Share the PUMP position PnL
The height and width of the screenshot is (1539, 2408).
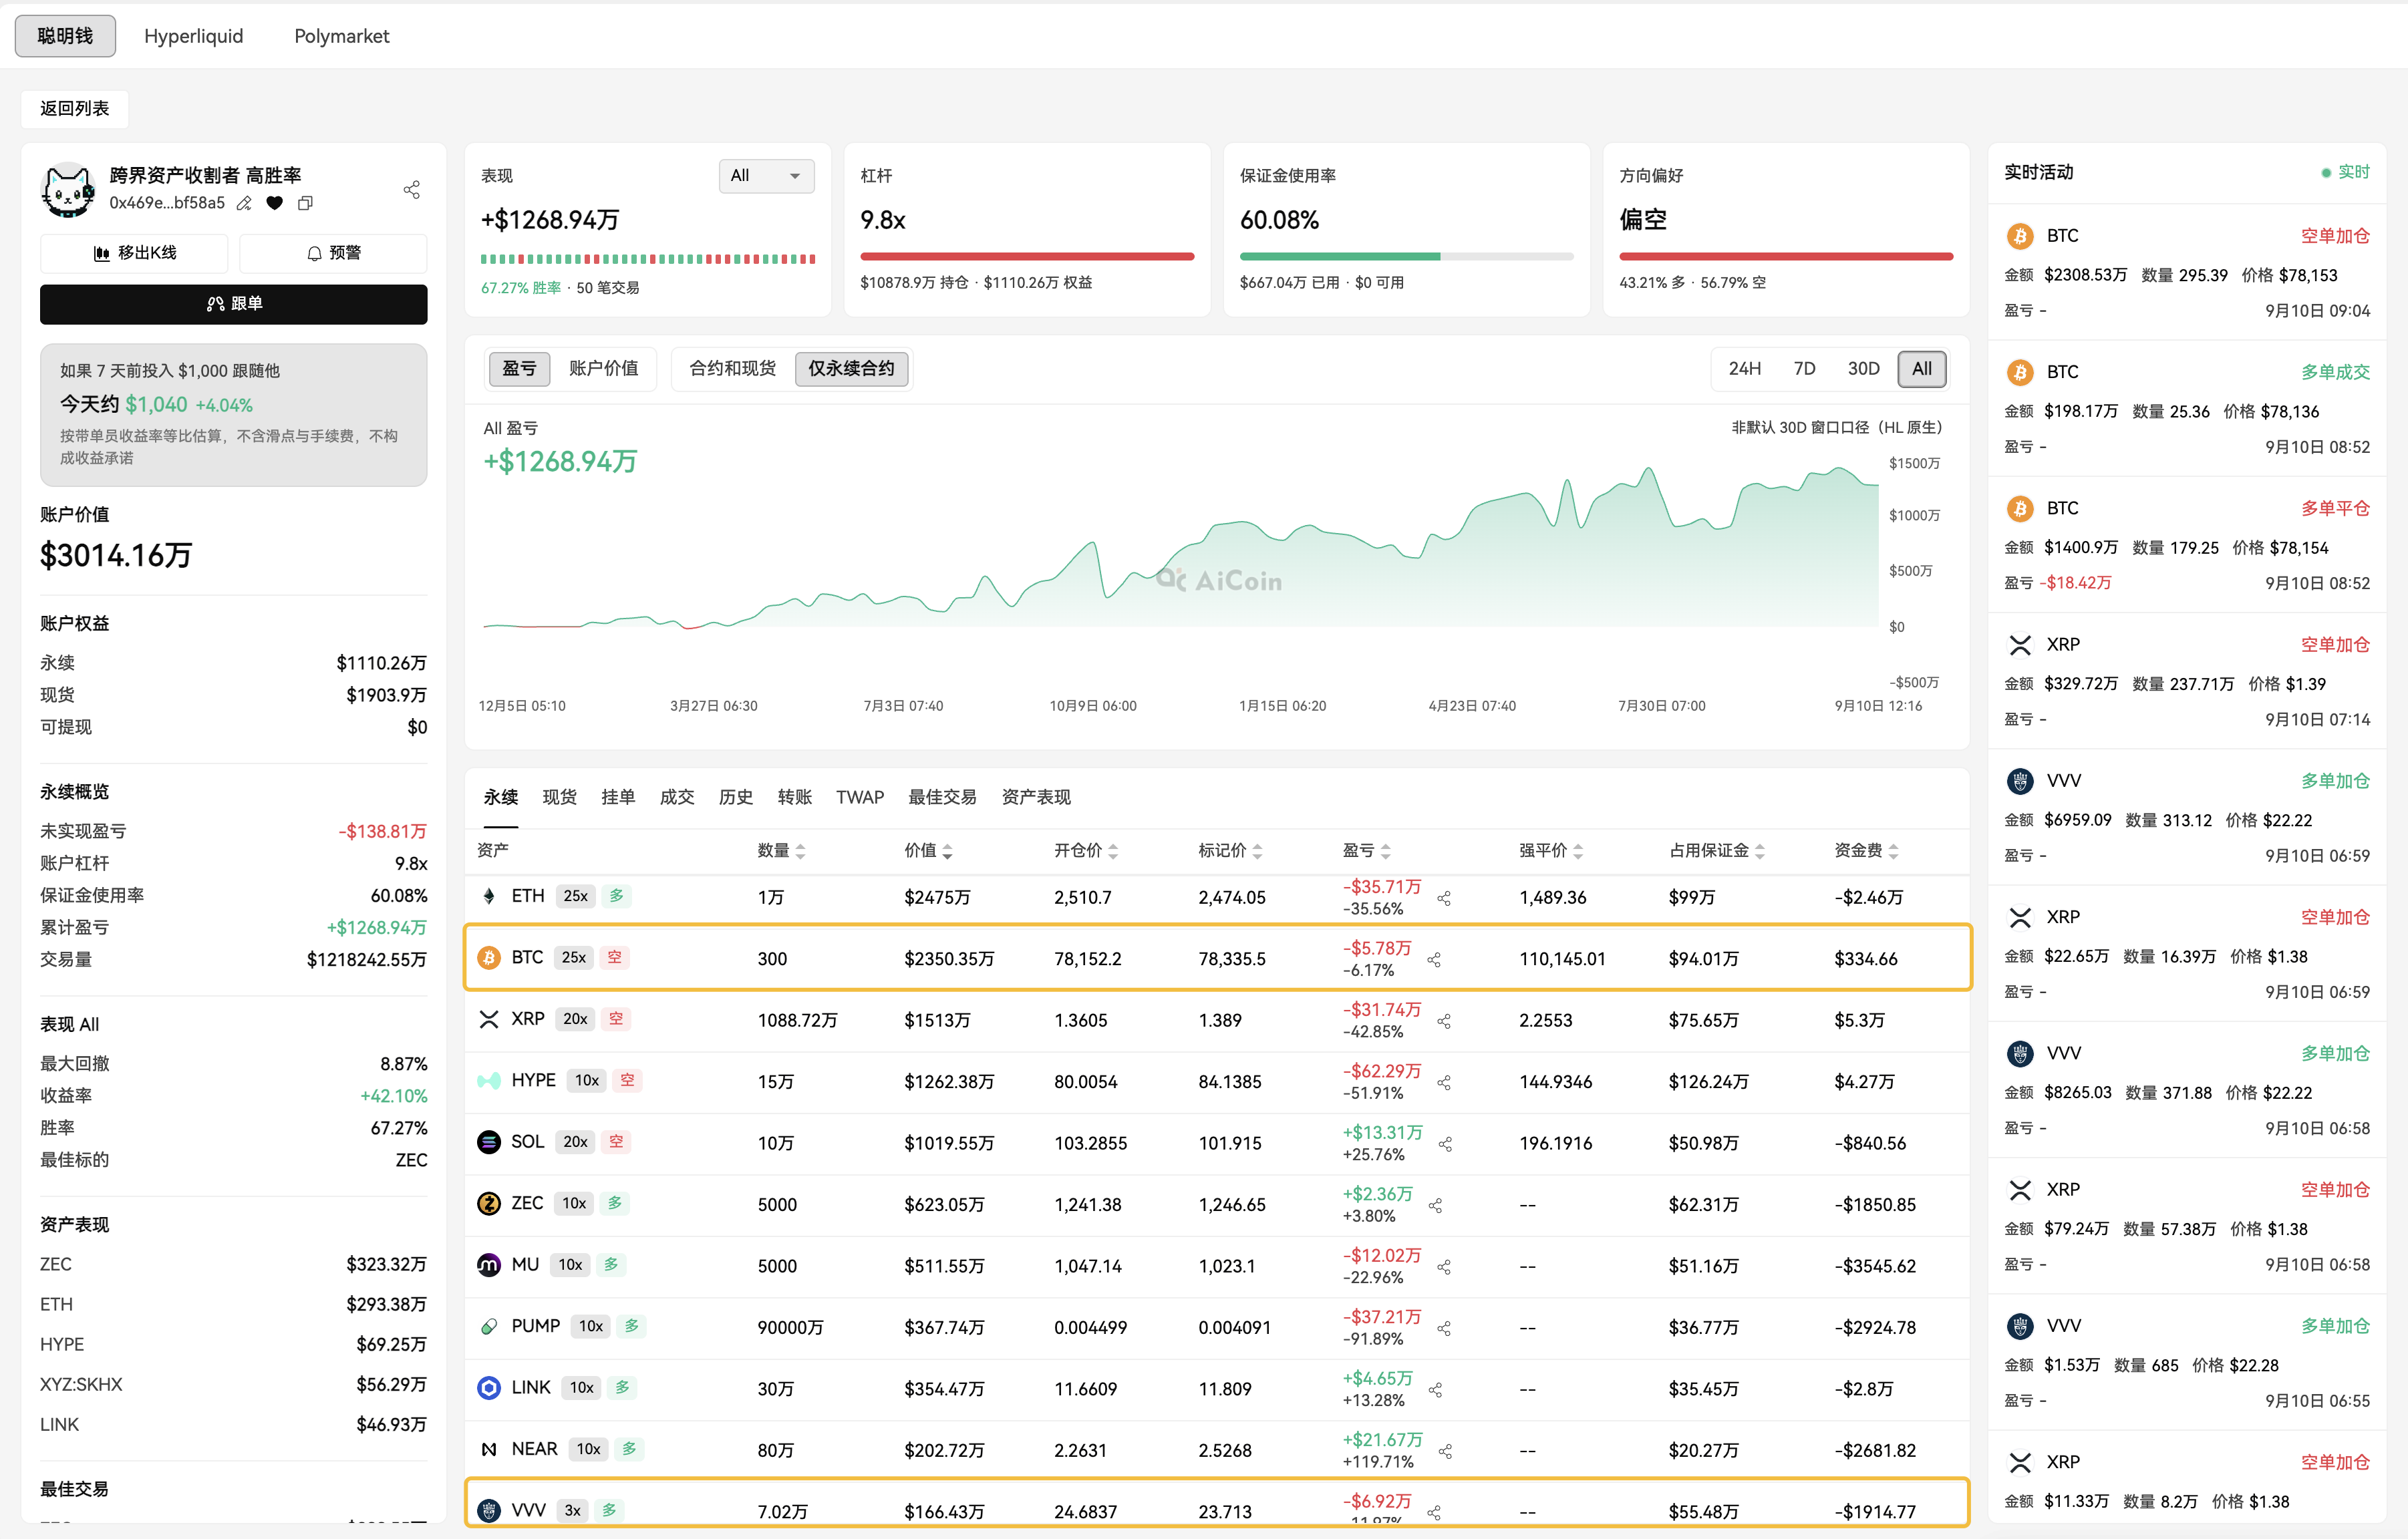click(x=1444, y=1328)
